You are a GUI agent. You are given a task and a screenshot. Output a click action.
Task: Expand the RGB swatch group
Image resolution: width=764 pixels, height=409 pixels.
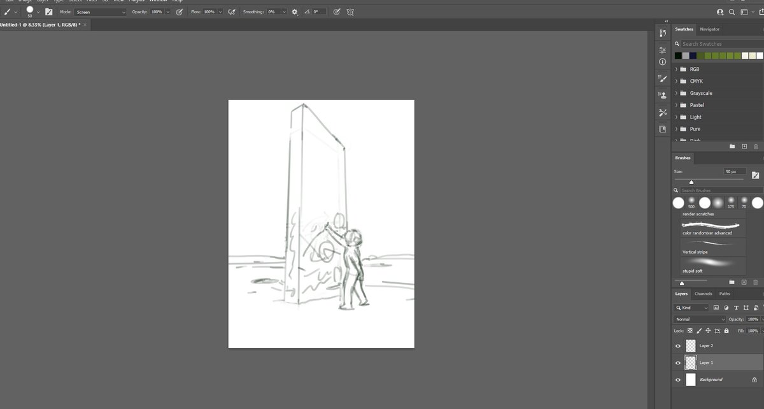(x=676, y=69)
